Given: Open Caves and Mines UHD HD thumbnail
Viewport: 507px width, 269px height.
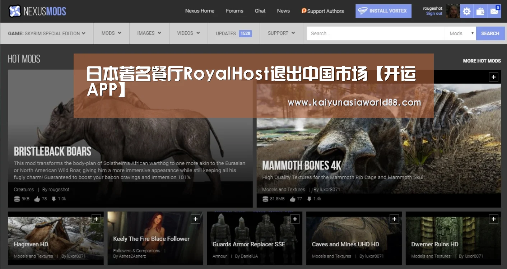Looking at the screenshot, I should [354, 238].
